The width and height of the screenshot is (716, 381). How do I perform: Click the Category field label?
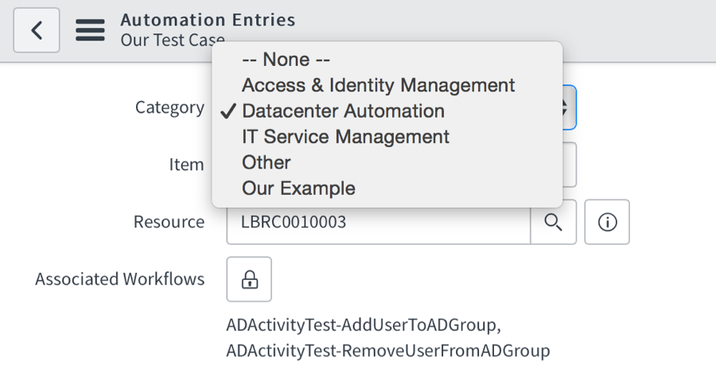(x=169, y=107)
